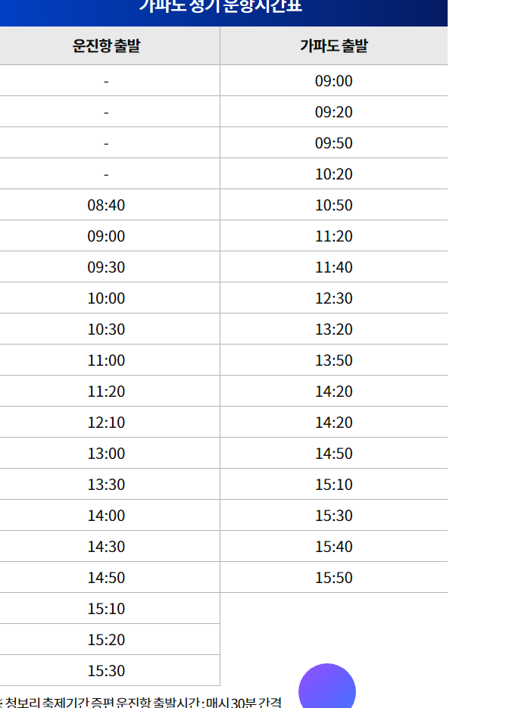The image size is (509, 708).
Task: Click the 청보리 축제기간 footnote text
Action: click(x=140, y=702)
